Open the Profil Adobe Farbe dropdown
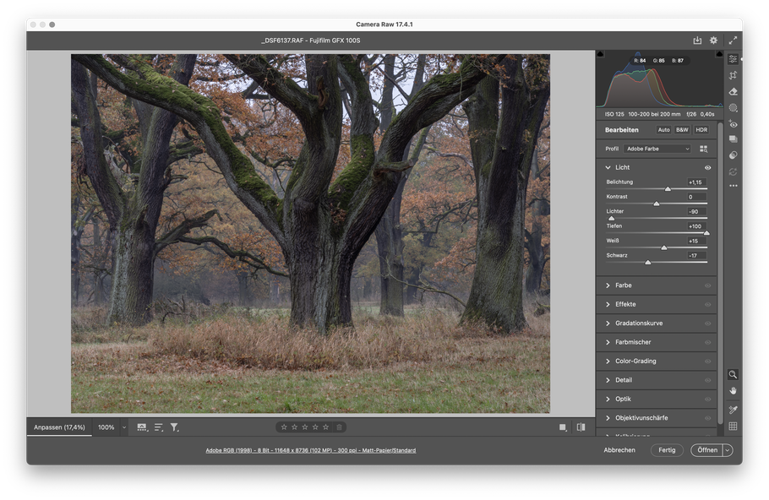This screenshot has height=500, width=769. 657,149
